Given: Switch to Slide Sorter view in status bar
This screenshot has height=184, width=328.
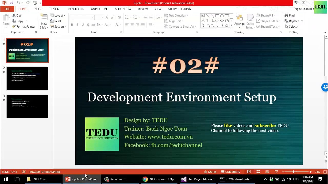Looking at the screenshot, I should (x=258, y=172).
